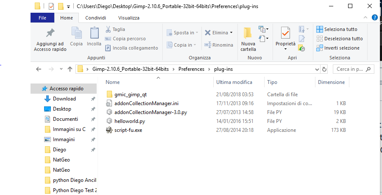Go back with the back arrow
Screen dimensions: 382x195
[39, 69]
